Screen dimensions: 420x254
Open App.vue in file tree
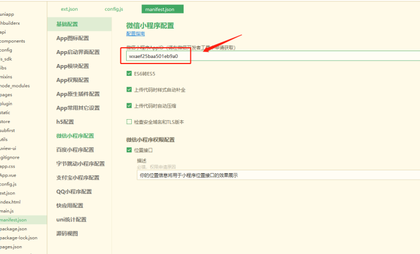tap(8, 175)
